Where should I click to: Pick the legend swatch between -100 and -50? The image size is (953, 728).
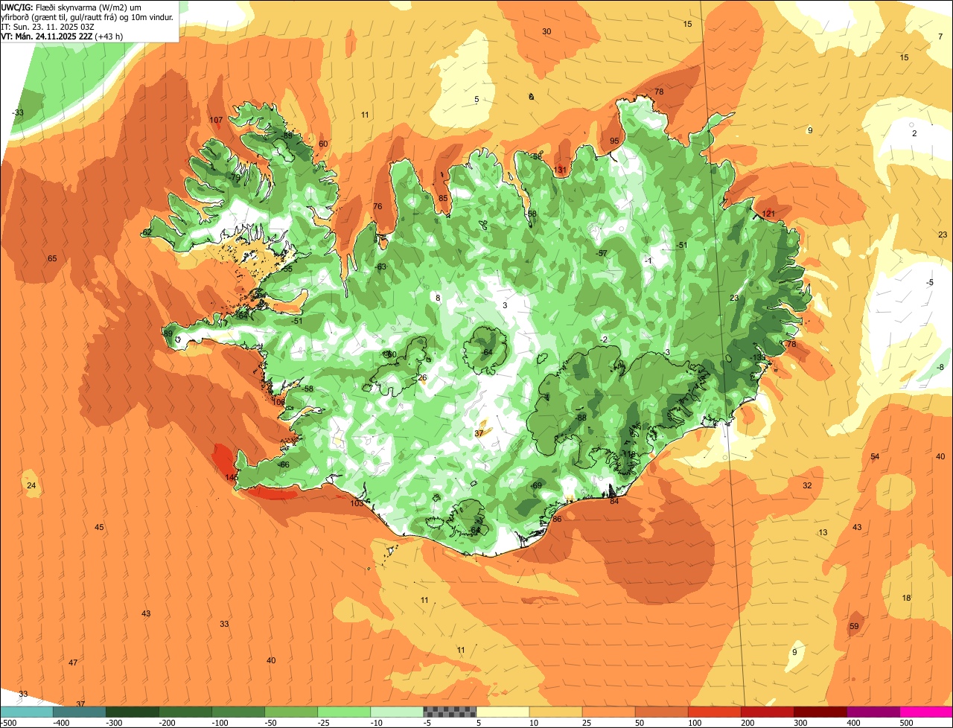pos(238,712)
